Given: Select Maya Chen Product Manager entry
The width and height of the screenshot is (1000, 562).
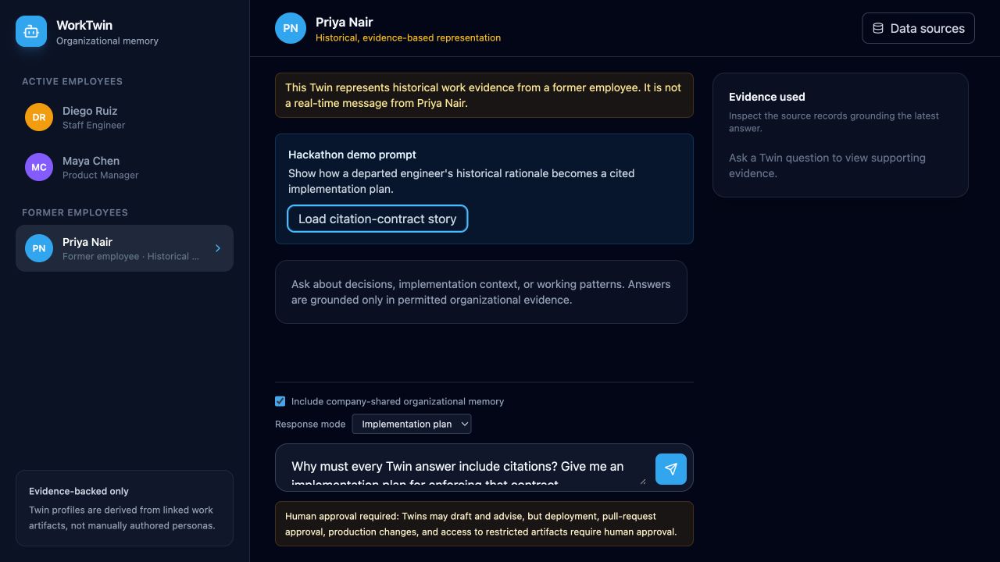Looking at the screenshot, I should (x=124, y=167).
